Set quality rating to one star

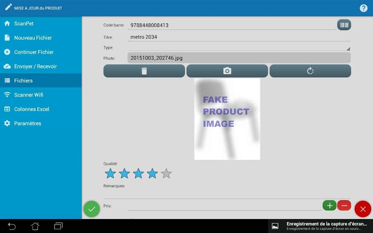[110, 173]
